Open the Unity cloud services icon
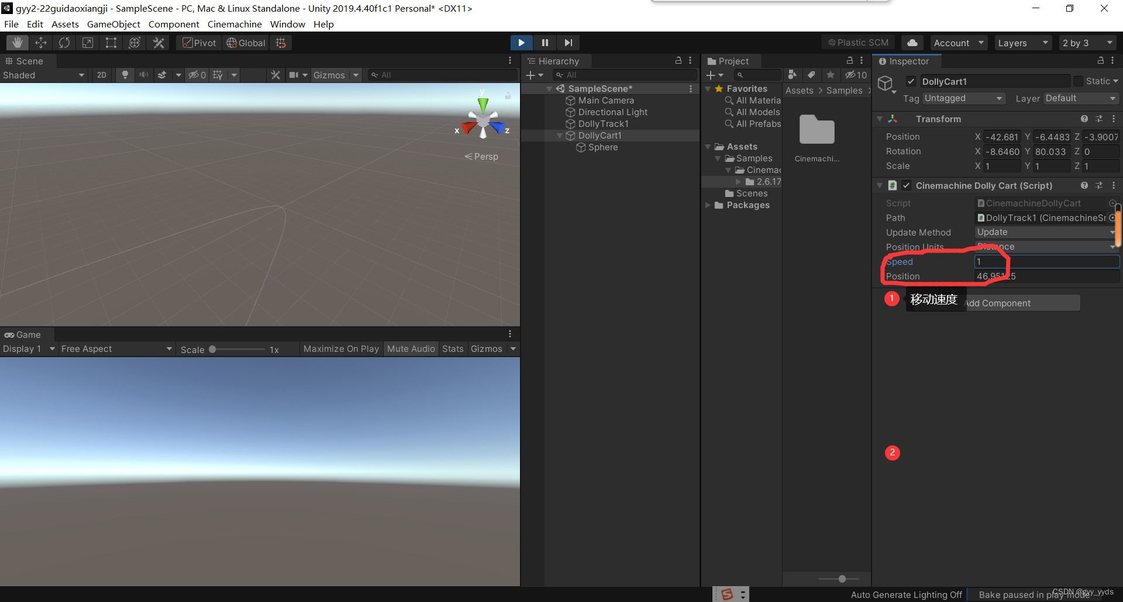Viewport: 1123px width, 602px height. [912, 42]
